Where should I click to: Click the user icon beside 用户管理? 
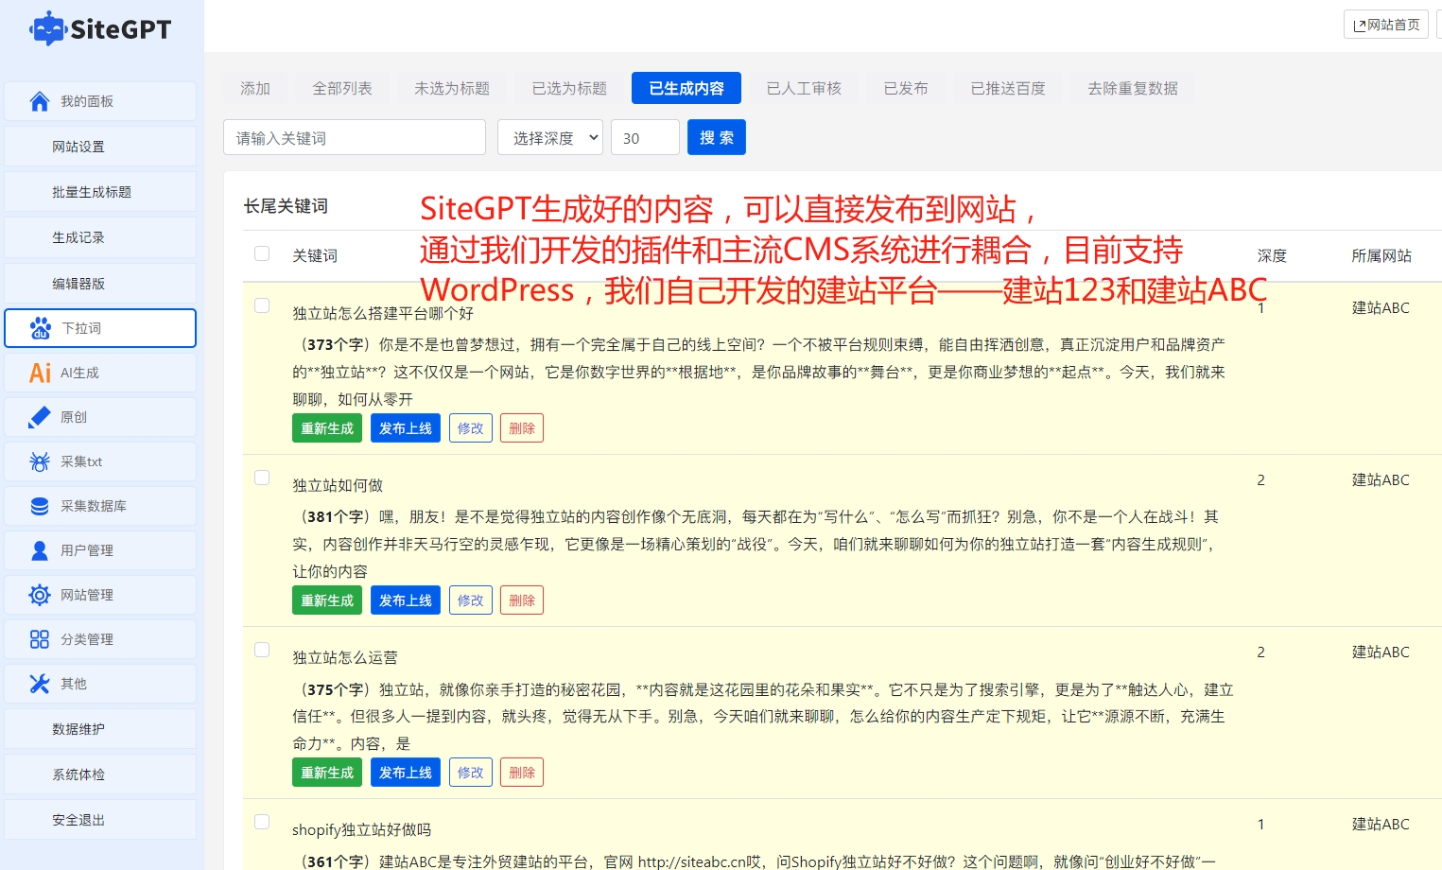click(40, 550)
